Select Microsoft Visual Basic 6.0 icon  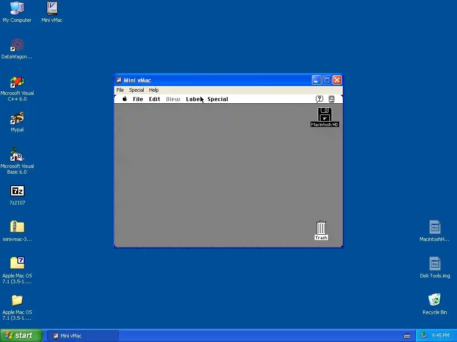(17, 155)
